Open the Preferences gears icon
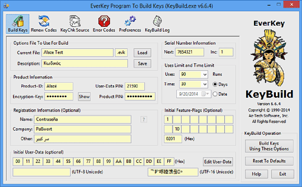The height and width of the screenshot is (187, 302). pyautogui.click(x=130, y=24)
